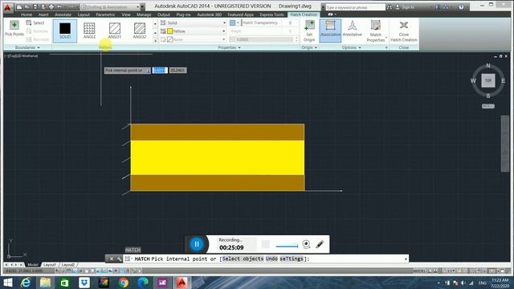Choose the SOLID hatch pattern
Screen dimensions: 514x289
[x=65, y=31]
